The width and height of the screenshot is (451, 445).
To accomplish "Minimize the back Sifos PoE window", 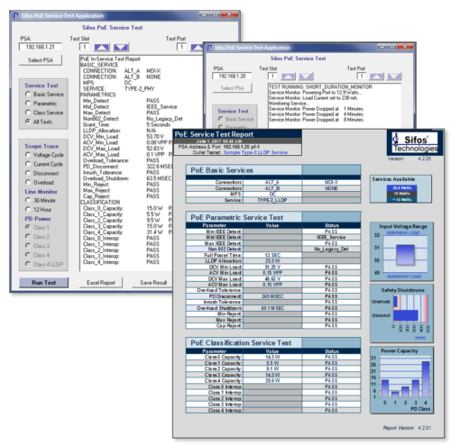I will point(204,14).
